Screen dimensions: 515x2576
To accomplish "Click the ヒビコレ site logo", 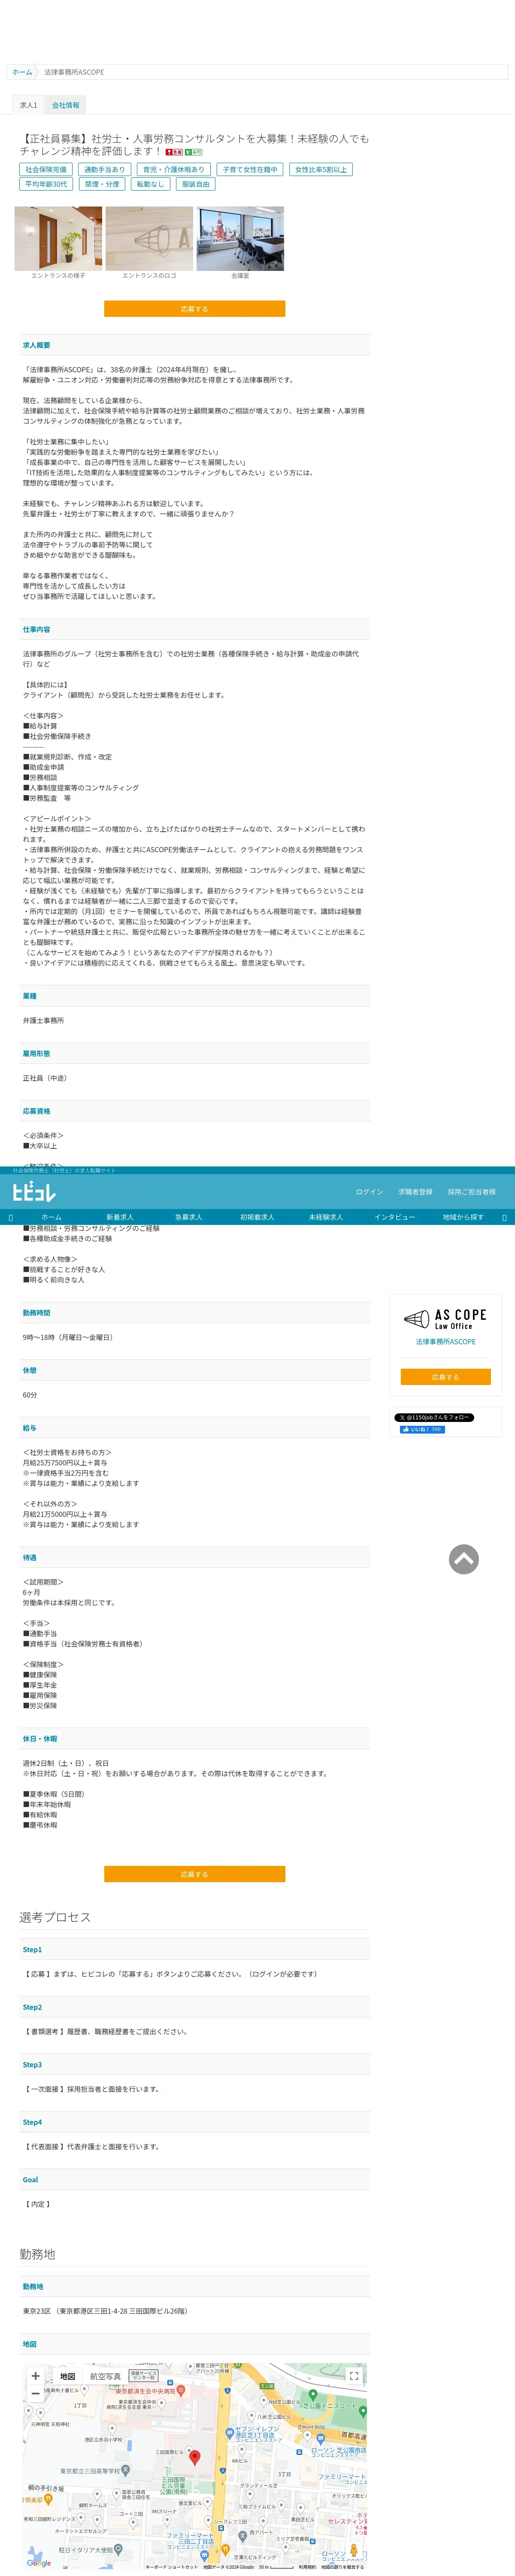I will (34, 1191).
